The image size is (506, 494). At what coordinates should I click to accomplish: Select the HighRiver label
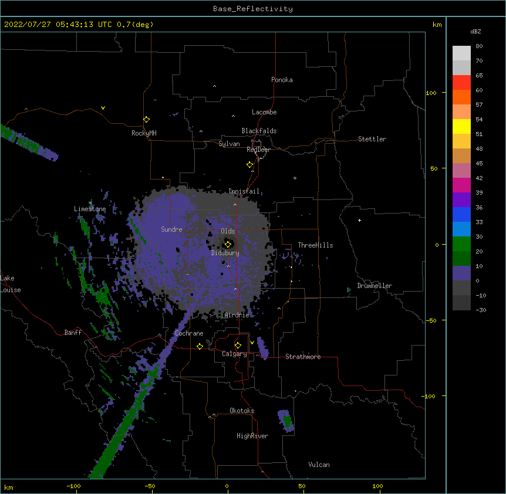[252, 436]
